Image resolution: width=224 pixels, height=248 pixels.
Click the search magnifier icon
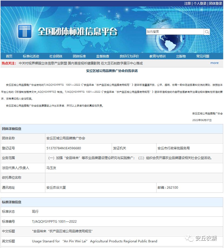207,32
